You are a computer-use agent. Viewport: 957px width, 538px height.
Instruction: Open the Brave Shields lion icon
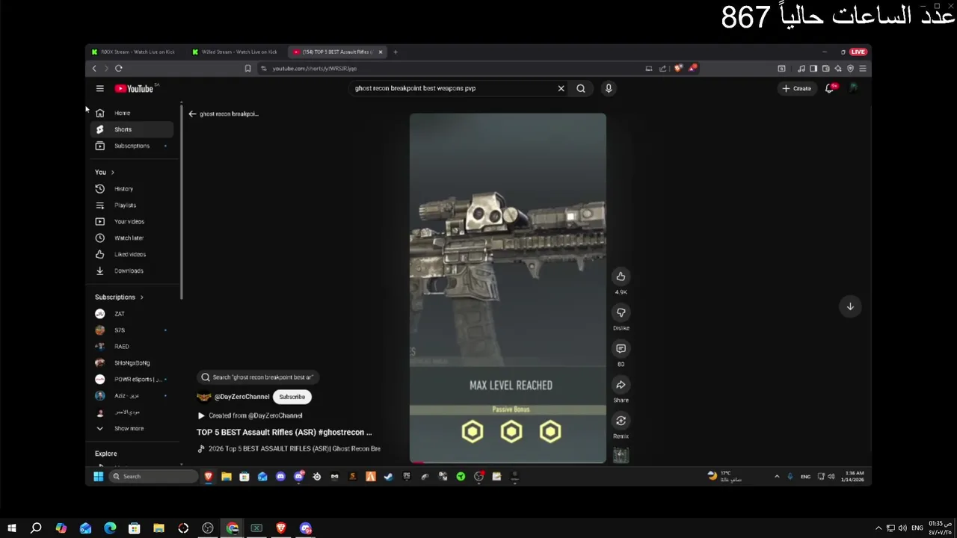click(x=678, y=69)
